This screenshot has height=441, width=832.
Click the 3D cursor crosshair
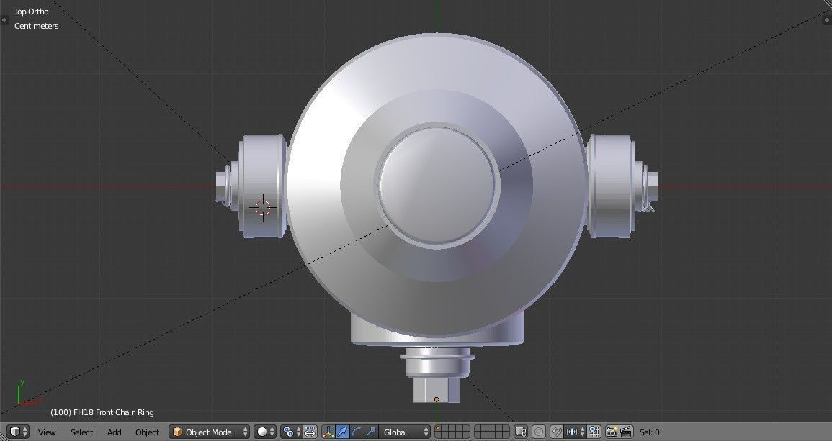(x=263, y=208)
